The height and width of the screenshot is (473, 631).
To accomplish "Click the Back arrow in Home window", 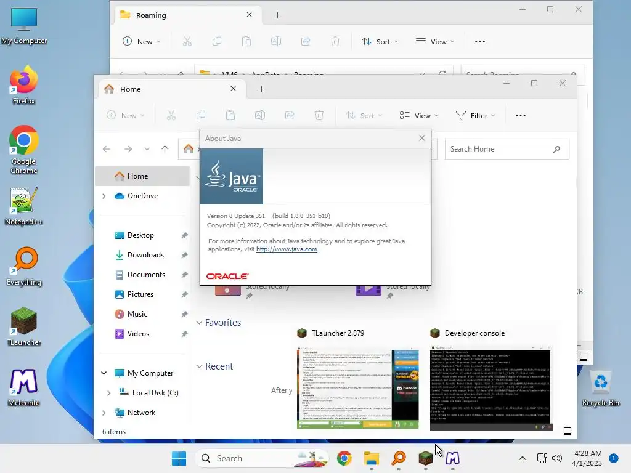I will coord(106,149).
